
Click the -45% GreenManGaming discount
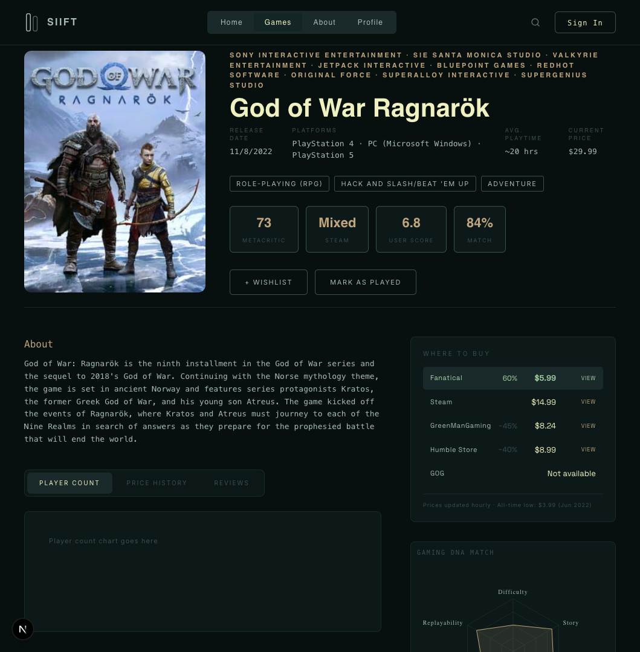(x=508, y=426)
